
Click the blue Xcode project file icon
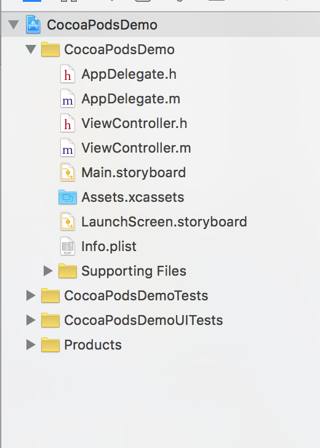click(33, 25)
